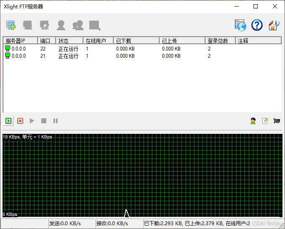Click the add new virtual server icon
285x229 pixels.
(x=11, y=25)
